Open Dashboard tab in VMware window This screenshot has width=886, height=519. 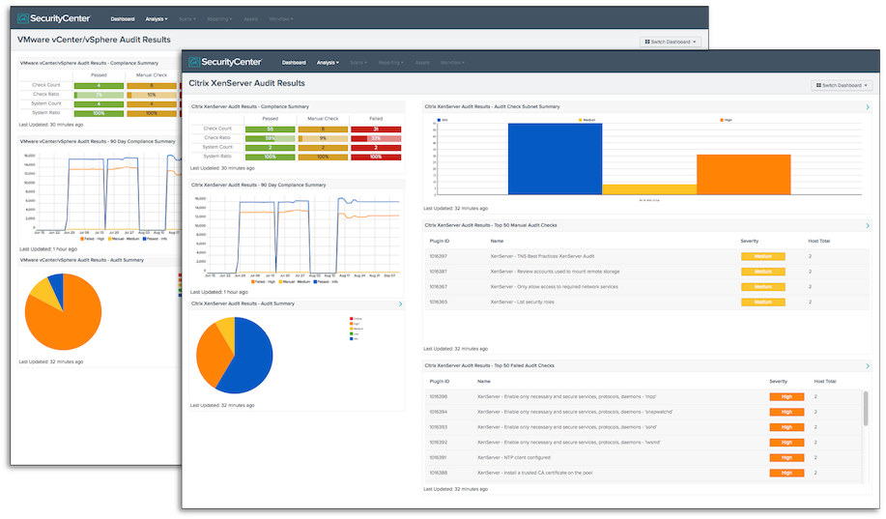(123, 19)
